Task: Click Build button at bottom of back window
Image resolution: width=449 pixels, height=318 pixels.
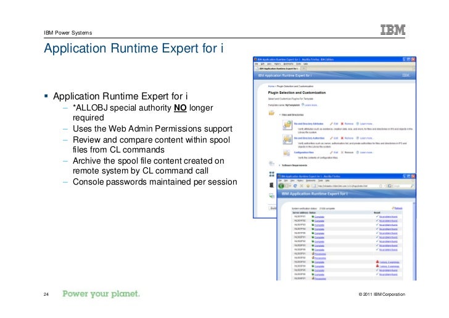Action: point(273,208)
